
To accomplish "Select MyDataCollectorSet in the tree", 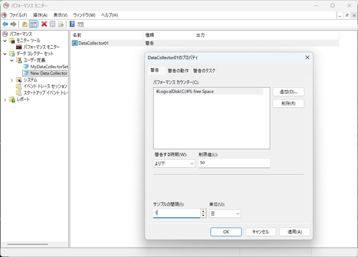I will click(x=49, y=66).
